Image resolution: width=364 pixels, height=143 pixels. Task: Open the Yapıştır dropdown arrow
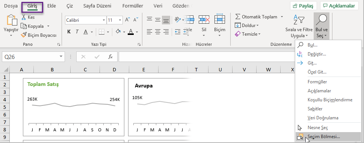[x=11, y=36]
